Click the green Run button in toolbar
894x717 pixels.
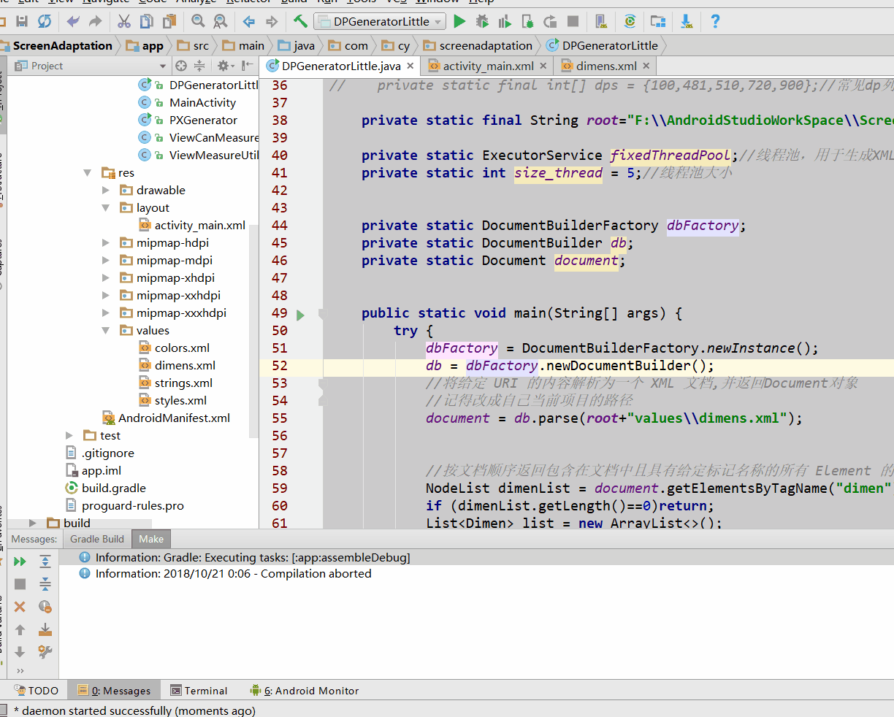(459, 21)
